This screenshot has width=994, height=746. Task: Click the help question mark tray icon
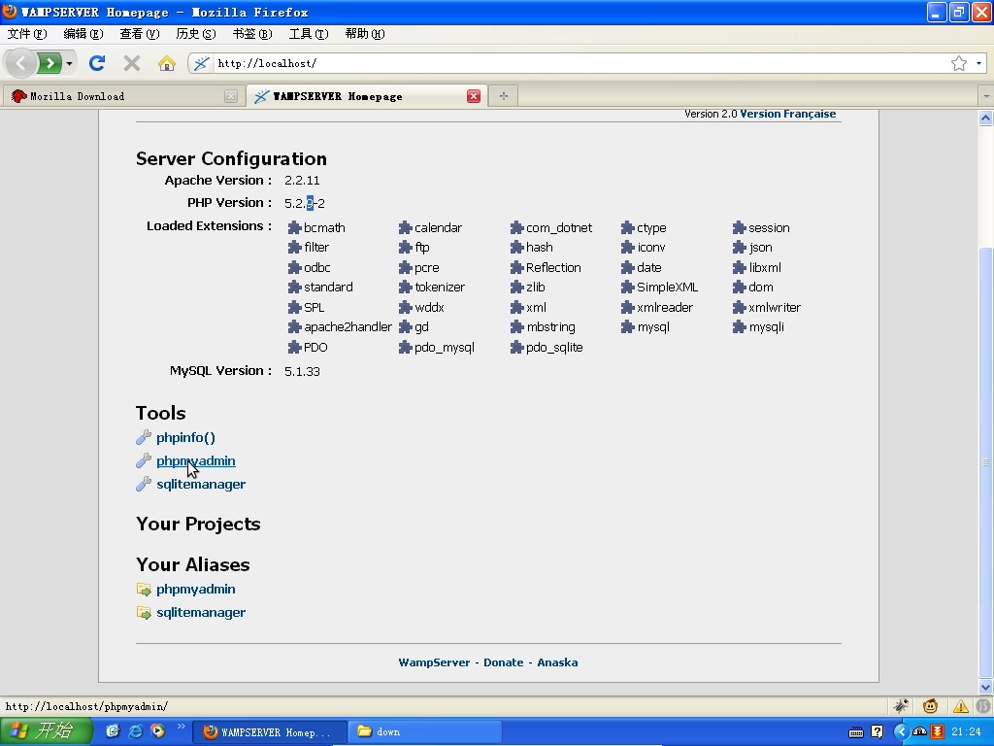[877, 732]
